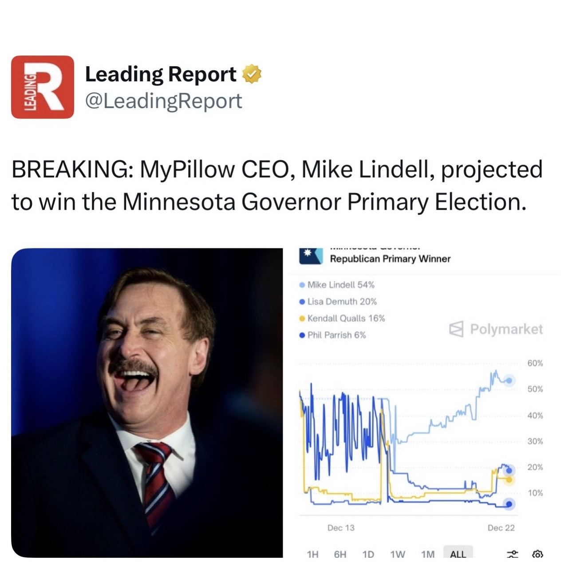Open the chart settings gear icon
The height and width of the screenshot is (584, 572).
tap(537, 554)
